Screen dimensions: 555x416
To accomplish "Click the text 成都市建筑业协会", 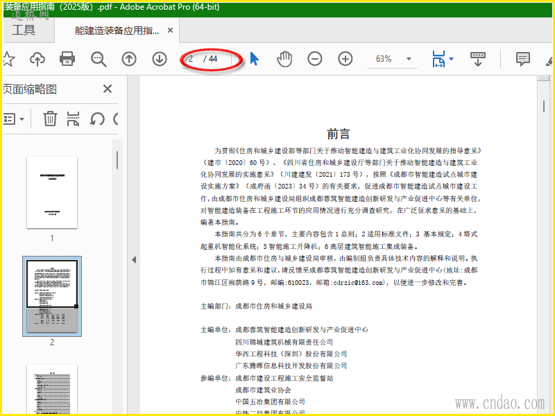I will pyautogui.click(x=263, y=390).
